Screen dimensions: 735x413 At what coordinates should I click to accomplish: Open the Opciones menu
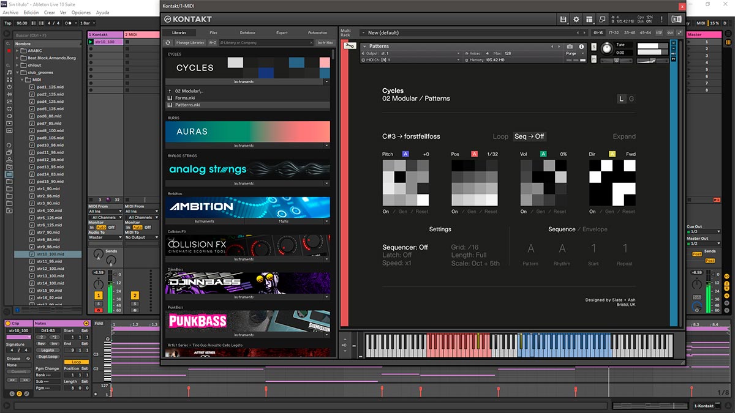[x=81, y=12]
